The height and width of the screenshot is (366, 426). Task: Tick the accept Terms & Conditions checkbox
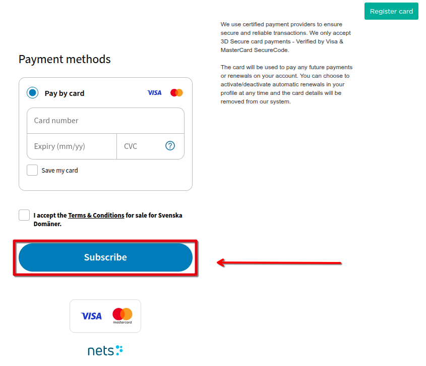click(x=24, y=215)
